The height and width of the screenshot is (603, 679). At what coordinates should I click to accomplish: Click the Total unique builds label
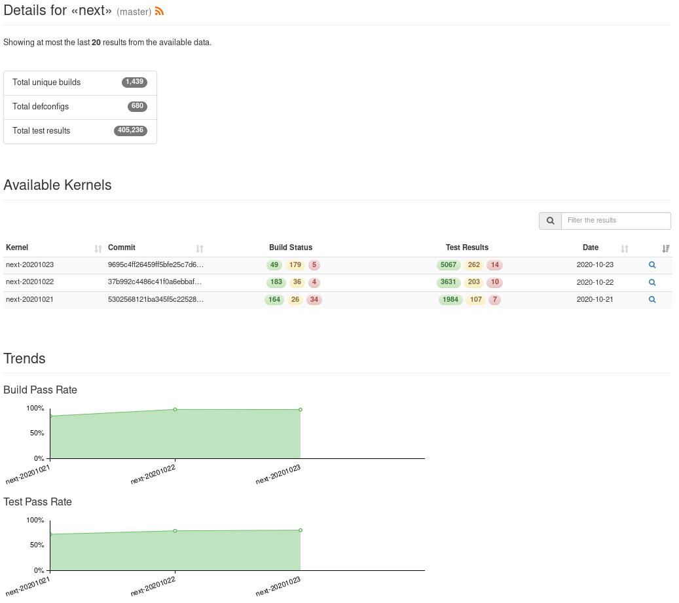click(46, 82)
